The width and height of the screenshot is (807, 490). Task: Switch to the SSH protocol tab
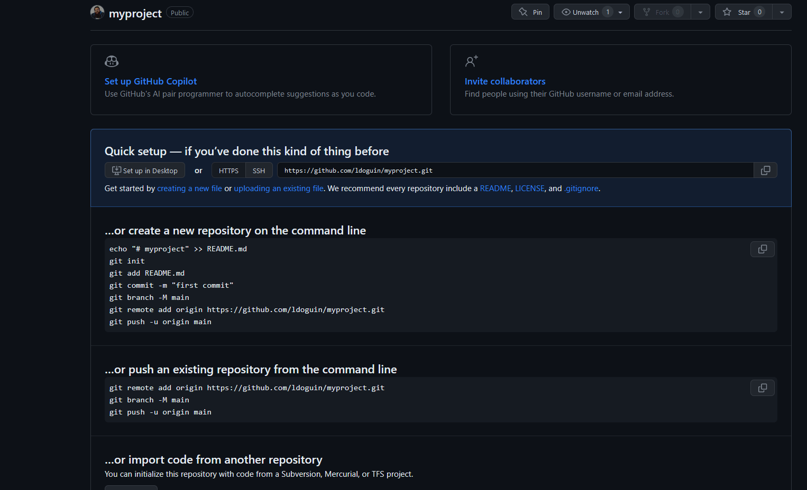click(259, 171)
